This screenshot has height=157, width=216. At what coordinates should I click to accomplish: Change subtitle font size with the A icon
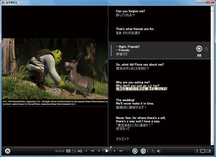[153, 151]
